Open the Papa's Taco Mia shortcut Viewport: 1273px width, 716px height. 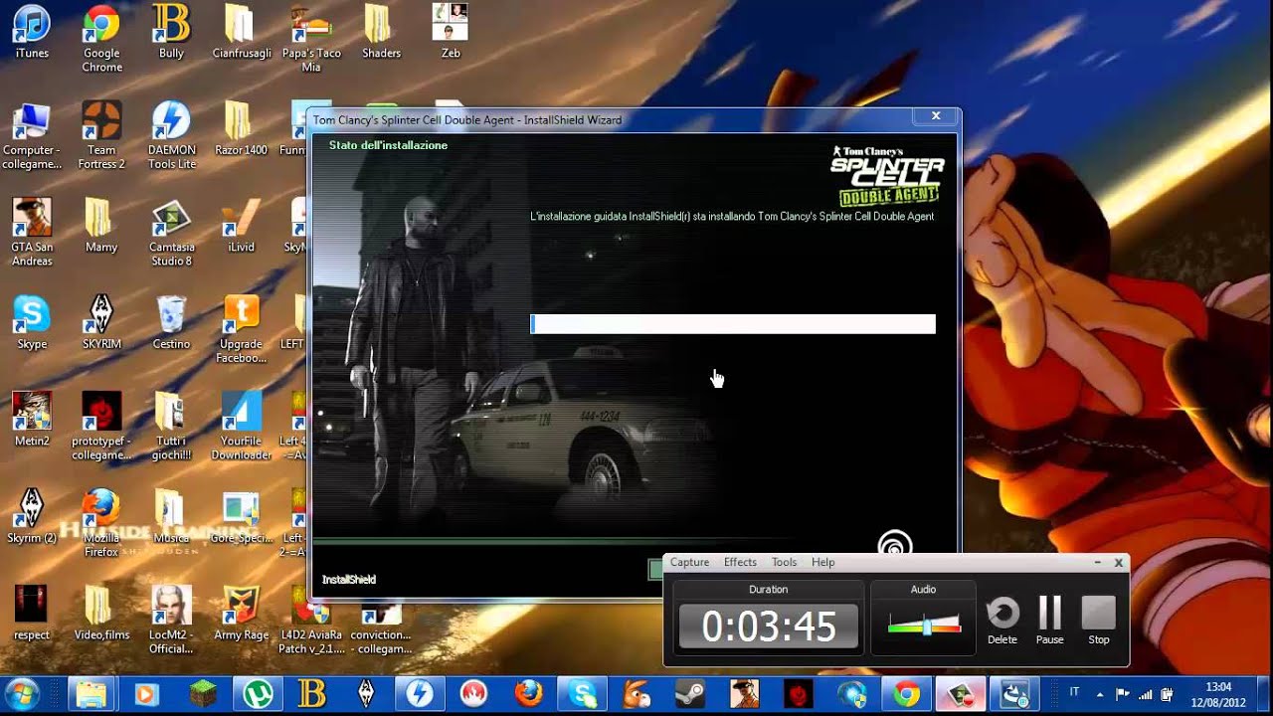[311, 39]
